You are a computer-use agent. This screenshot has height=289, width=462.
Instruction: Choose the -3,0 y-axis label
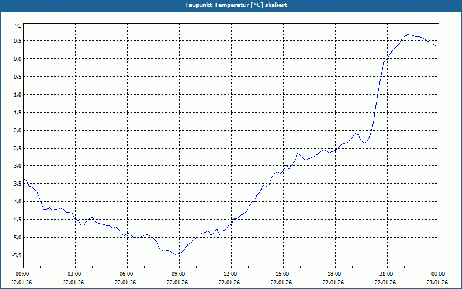click(x=17, y=166)
